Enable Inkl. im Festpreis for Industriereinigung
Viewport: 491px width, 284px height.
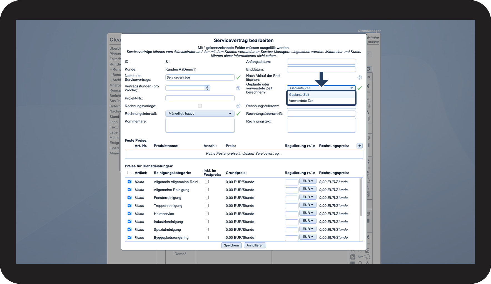coord(207,222)
